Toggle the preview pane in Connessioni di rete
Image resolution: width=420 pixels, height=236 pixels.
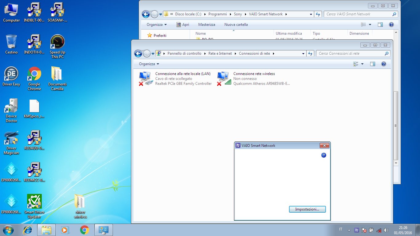click(x=373, y=64)
